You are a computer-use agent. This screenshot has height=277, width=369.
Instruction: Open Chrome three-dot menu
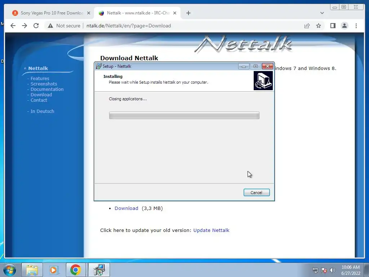[x=356, y=26]
